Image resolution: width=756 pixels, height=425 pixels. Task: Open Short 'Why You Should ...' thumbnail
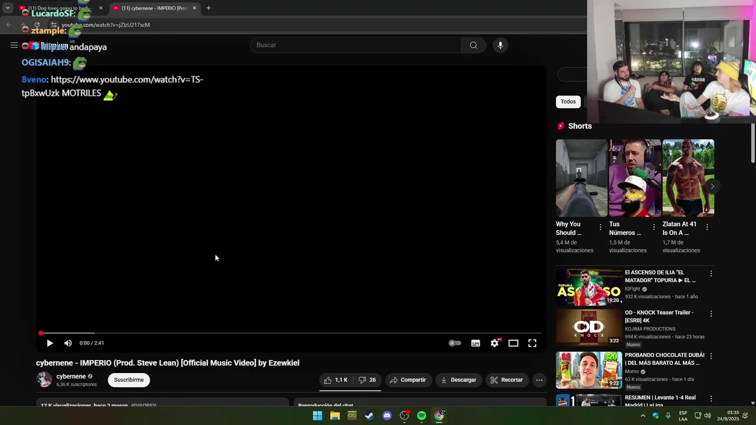click(x=581, y=178)
